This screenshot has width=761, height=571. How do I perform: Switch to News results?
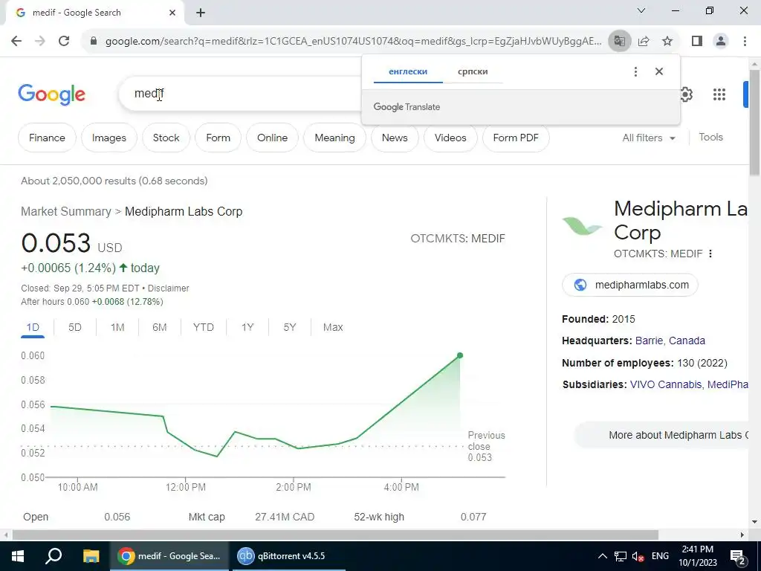click(395, 138)
